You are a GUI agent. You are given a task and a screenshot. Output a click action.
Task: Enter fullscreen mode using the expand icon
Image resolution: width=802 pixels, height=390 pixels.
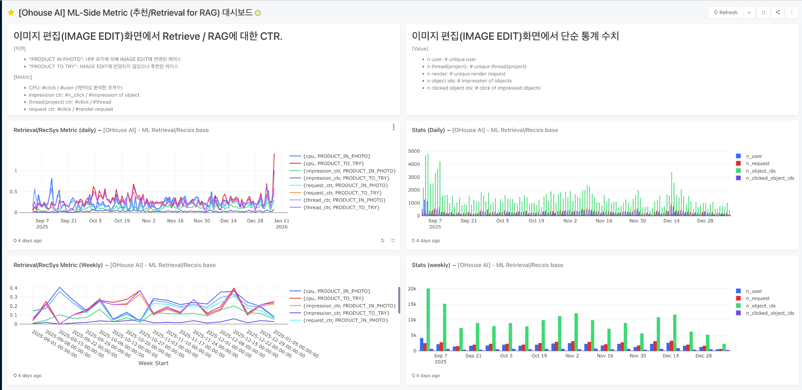(x=763, y=12)
